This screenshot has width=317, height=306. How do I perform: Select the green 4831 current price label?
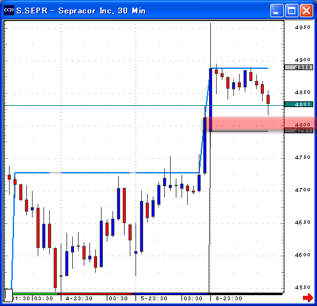(x=298, y=105)
